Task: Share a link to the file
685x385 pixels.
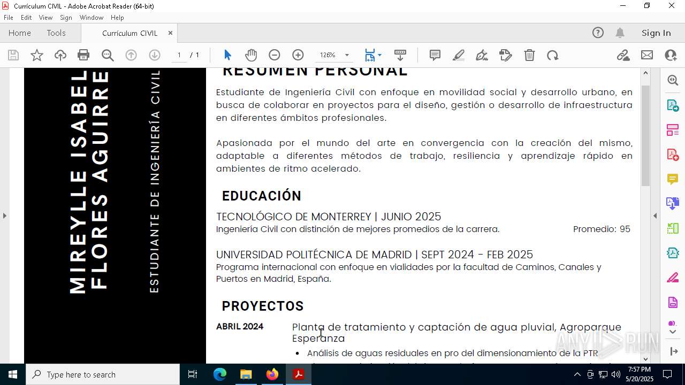Action: click(x=623, y=55)
